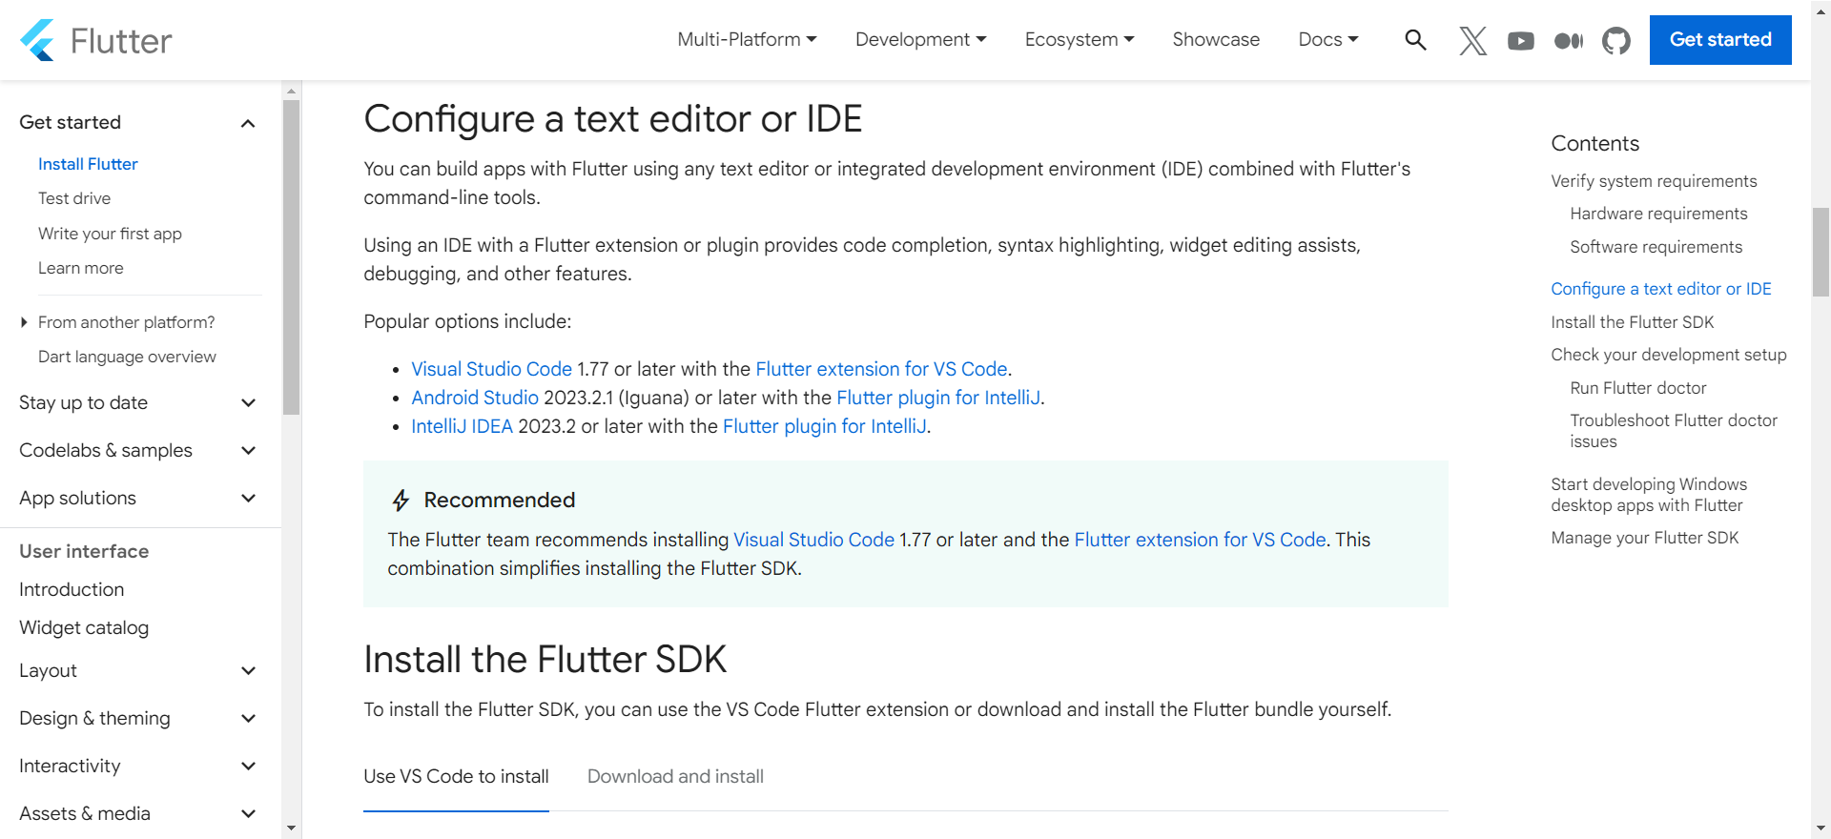
Task: Open the GitHub repository icon
Action: tap(1615, 40)
